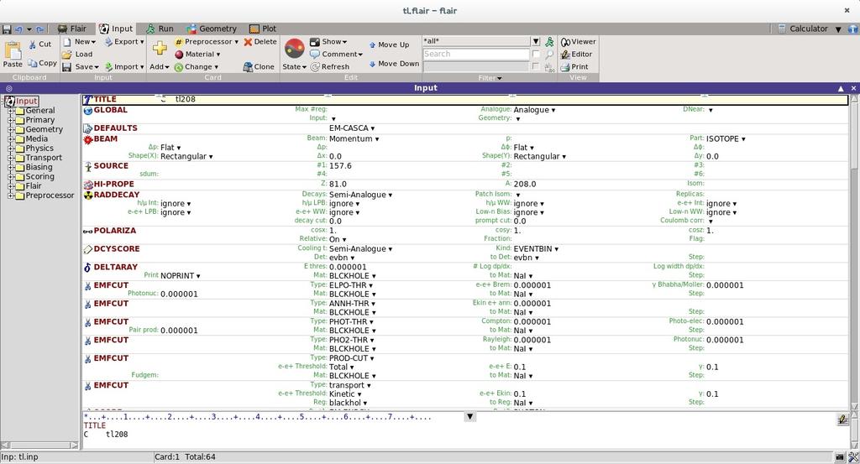Add a new card with plus icon
Image resolution: width=860 pixels, height=464 pixels.
[160, 48]
